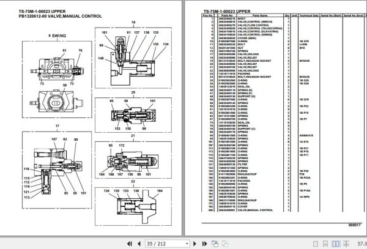Click the greyed-out next view icon

pyautogui.click(x=225, y=243)
